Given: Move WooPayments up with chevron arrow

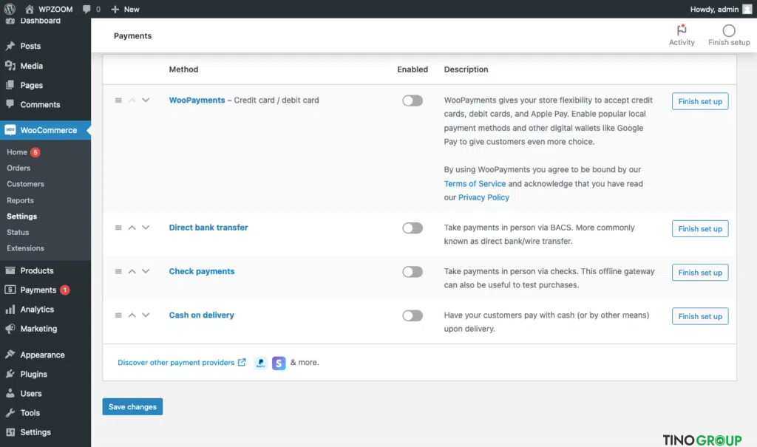Looking at the screenshot, I should point(132,100).
